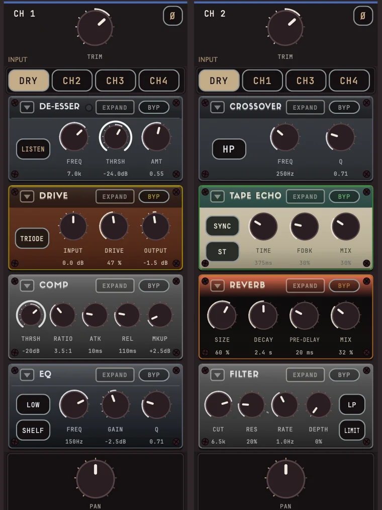Screen dimensions: 382x510
Task: Bypass the TAPE ECHO module
Action: pos(344,196)
